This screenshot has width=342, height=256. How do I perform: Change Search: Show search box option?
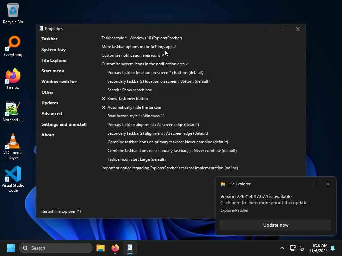click(x=130, y=90)
